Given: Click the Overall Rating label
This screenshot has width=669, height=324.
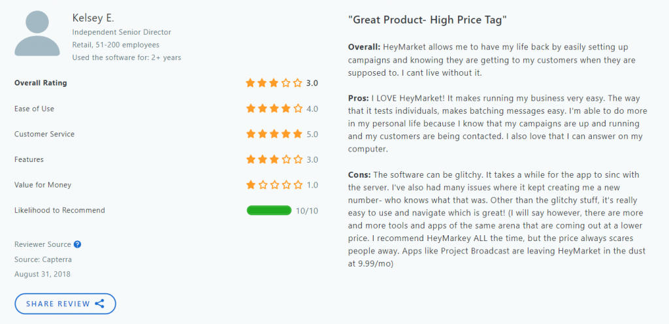Looking at the screenshot, I should coord(41,83).
